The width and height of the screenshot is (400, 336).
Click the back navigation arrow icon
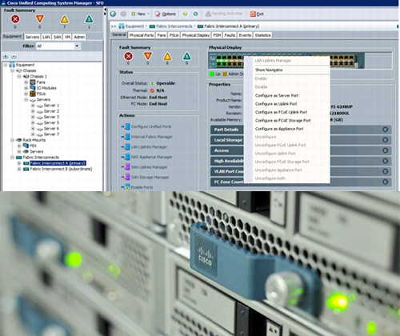pyautogui.click(x=113, y=14)
